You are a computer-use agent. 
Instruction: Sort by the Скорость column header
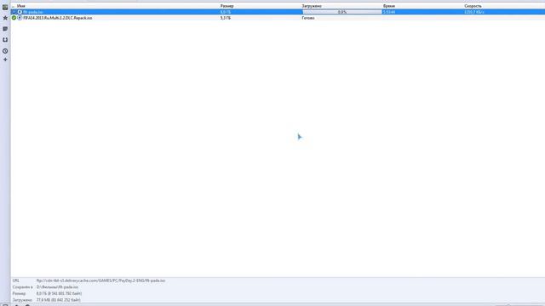click(473, 6)
